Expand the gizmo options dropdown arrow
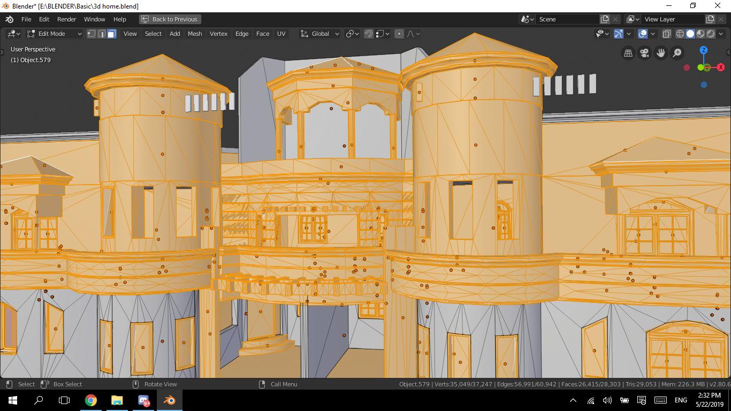This screenshot has width=731, height=411. click(629, 34)
